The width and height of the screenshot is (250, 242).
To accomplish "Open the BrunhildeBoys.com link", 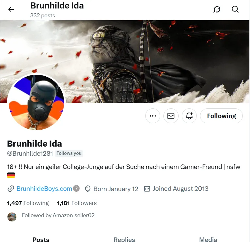I will [x=44, y=189].
